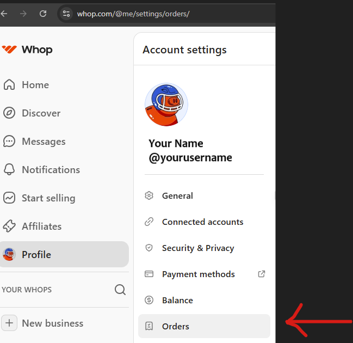Click the Whop logo icon
Viewport: 353px width, 343px height.
coord(9,50)
